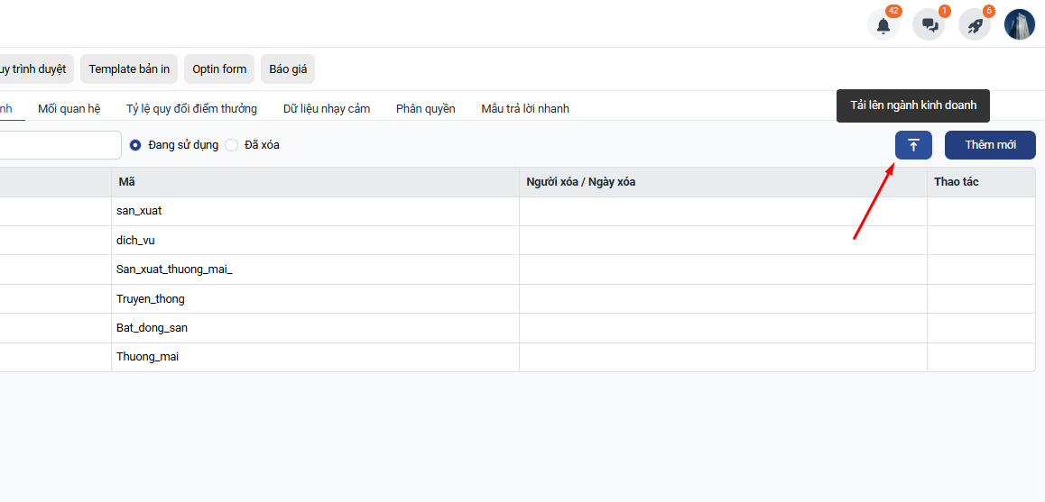Open the 'Optin form' section

(x=219, y=69)
